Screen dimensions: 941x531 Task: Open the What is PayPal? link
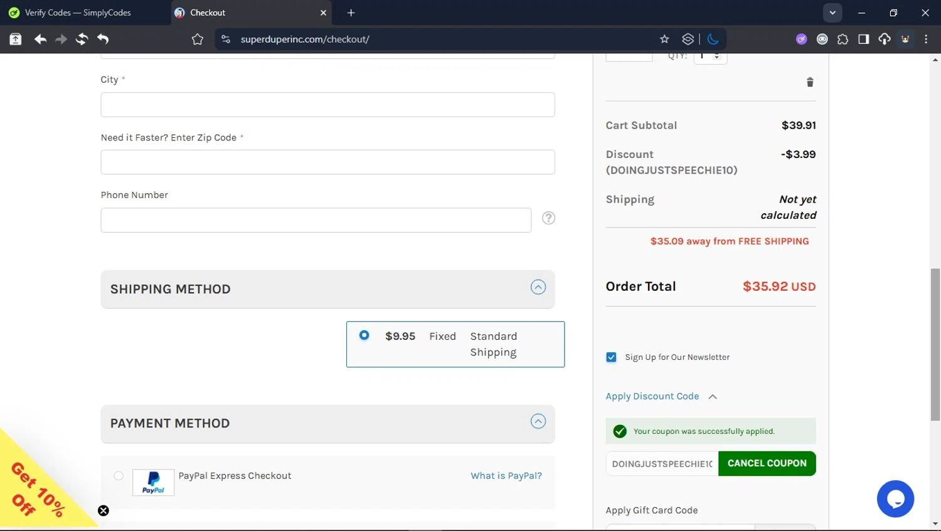click(x=506, y=476)
